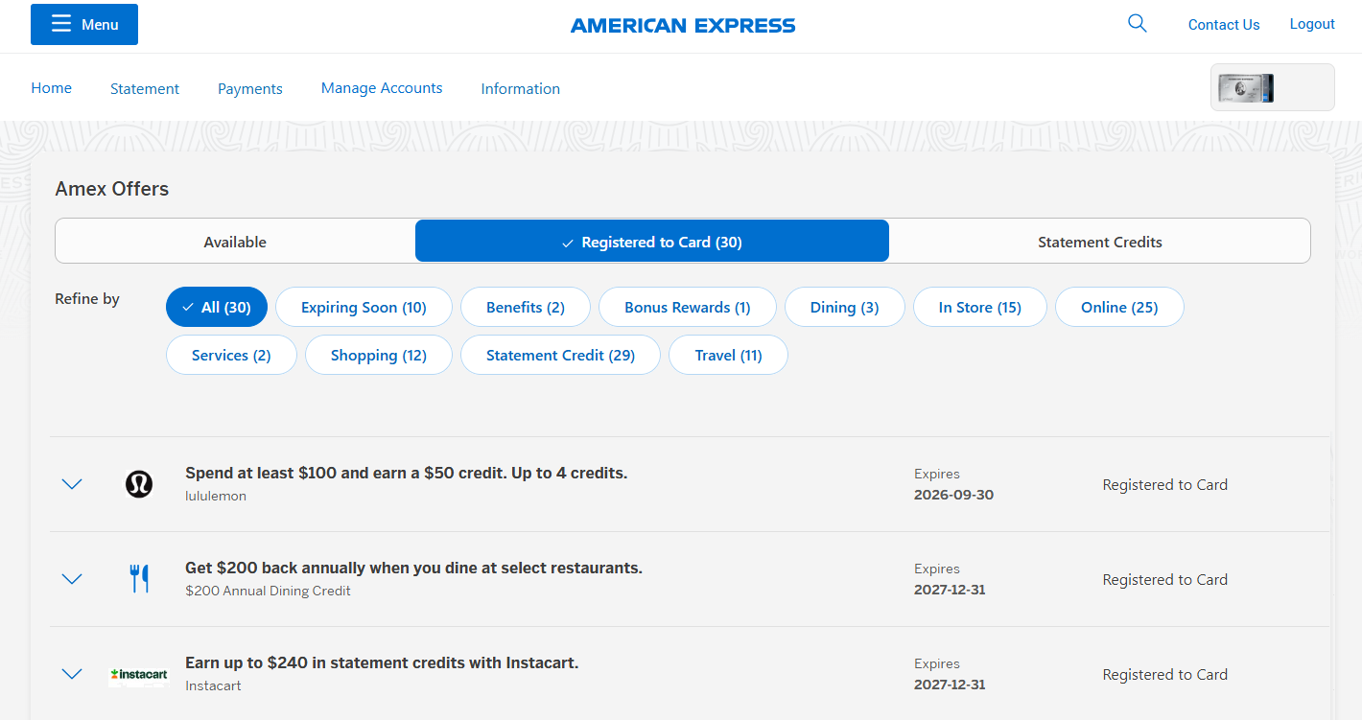1362x720 pixels.
Task: Expand the lululemon credit offer details
Action: [x=72, y=484]
